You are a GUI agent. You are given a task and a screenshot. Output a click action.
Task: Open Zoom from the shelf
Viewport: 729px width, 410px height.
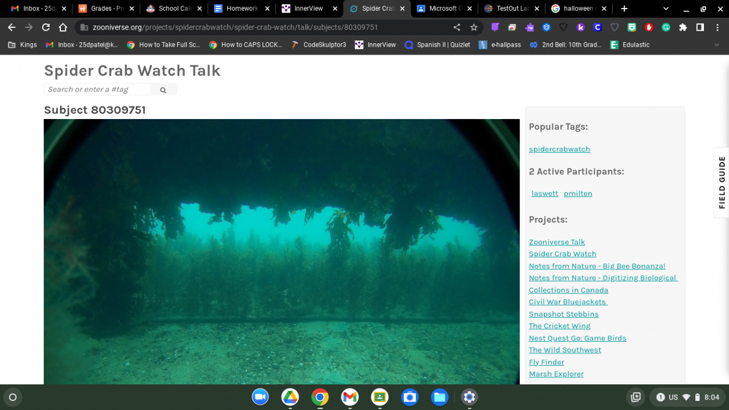coord(260,397)
